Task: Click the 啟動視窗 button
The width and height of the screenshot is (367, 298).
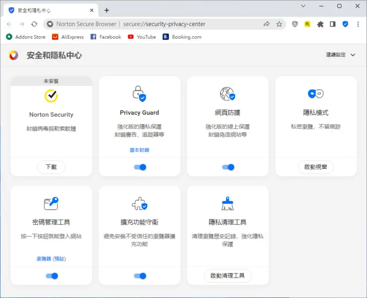Action: click(316, 167)
